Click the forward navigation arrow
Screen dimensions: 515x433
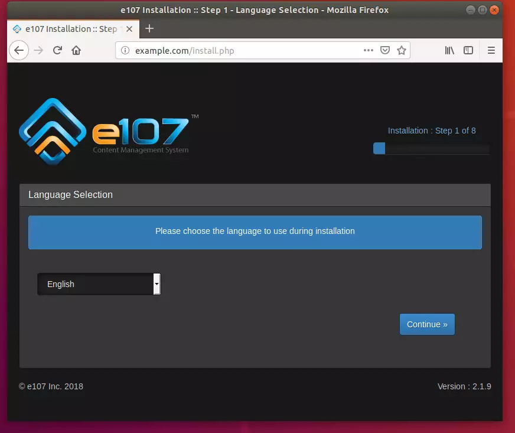38,50
